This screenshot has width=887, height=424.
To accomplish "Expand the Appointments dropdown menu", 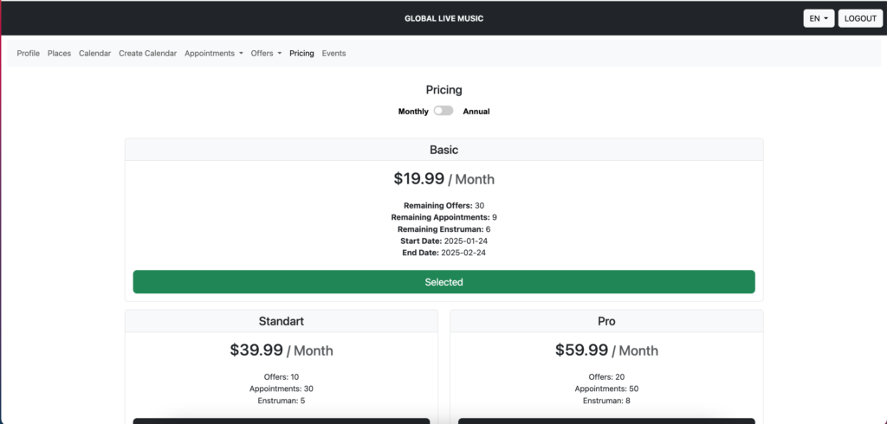I will [213, 54].
